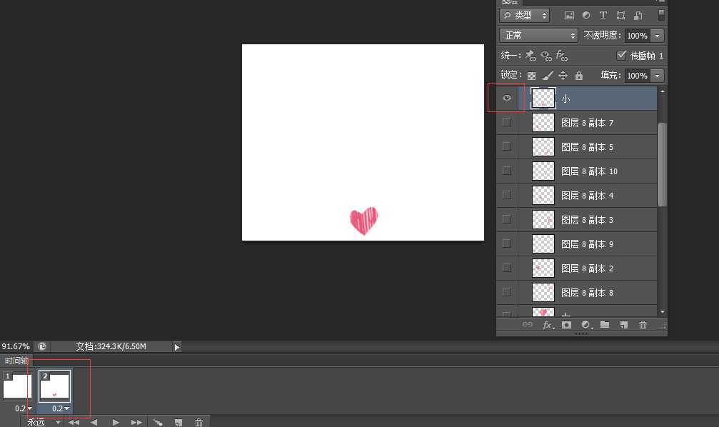Click the 填充 fill percentage field

point(636,76)
